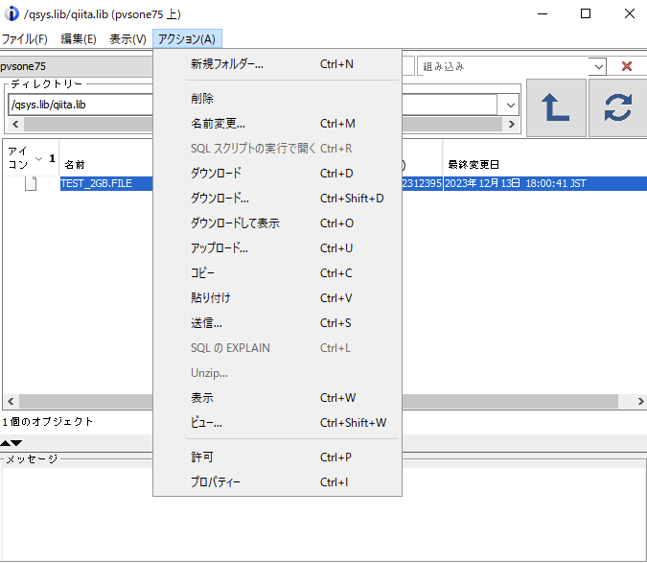Click the up/down collapse arrows above messages
Image resolution: width=647 pixels, height=563 pixels.
(12, 443)
